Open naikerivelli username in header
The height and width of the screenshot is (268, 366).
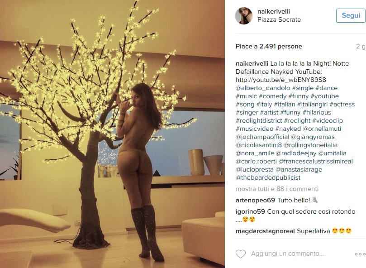[274, 11]
